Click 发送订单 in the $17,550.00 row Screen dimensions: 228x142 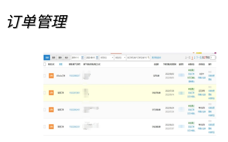191,110
